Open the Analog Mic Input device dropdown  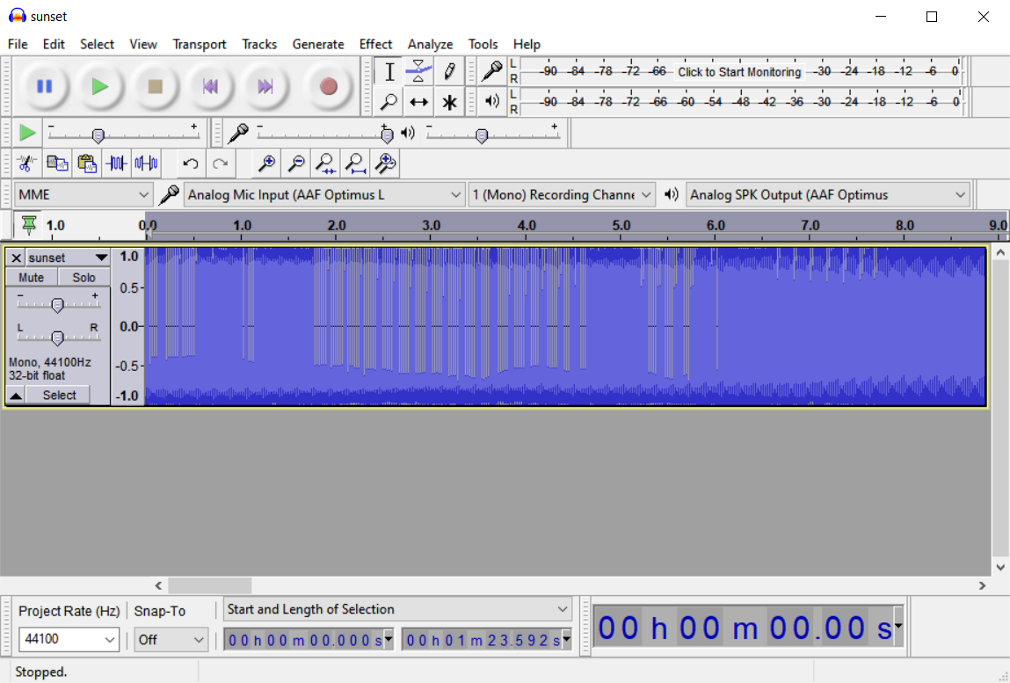pos(324,194)
